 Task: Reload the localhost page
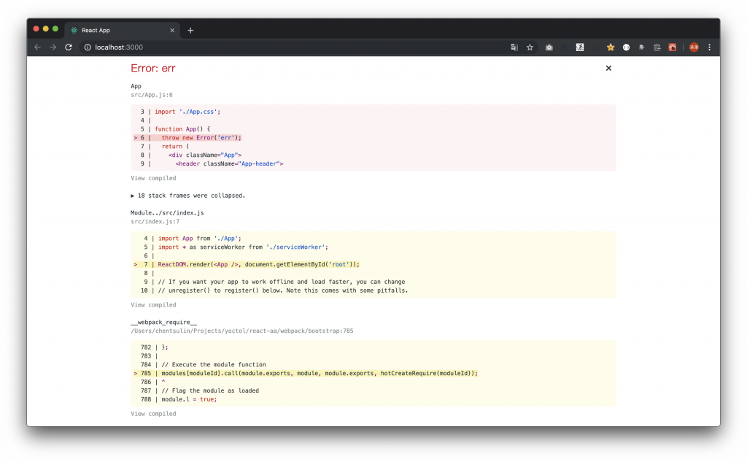(69, 47)
